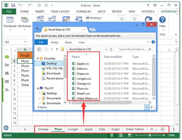Click the Normal view icon in status bar
The width and height of the screenshot is (182, 140).
pyautogui.click(x=112, y=135)
